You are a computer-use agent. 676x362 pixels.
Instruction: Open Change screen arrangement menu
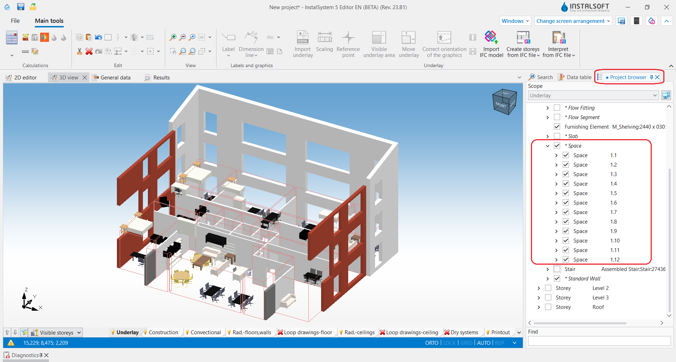tap(573, 21)
